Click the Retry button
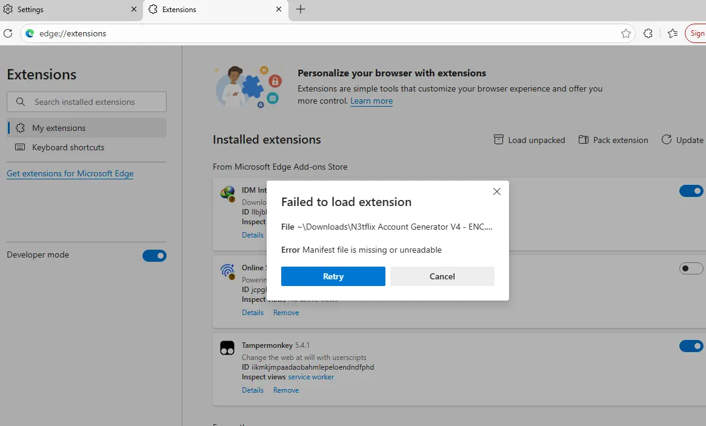 (x=333, y=276)
